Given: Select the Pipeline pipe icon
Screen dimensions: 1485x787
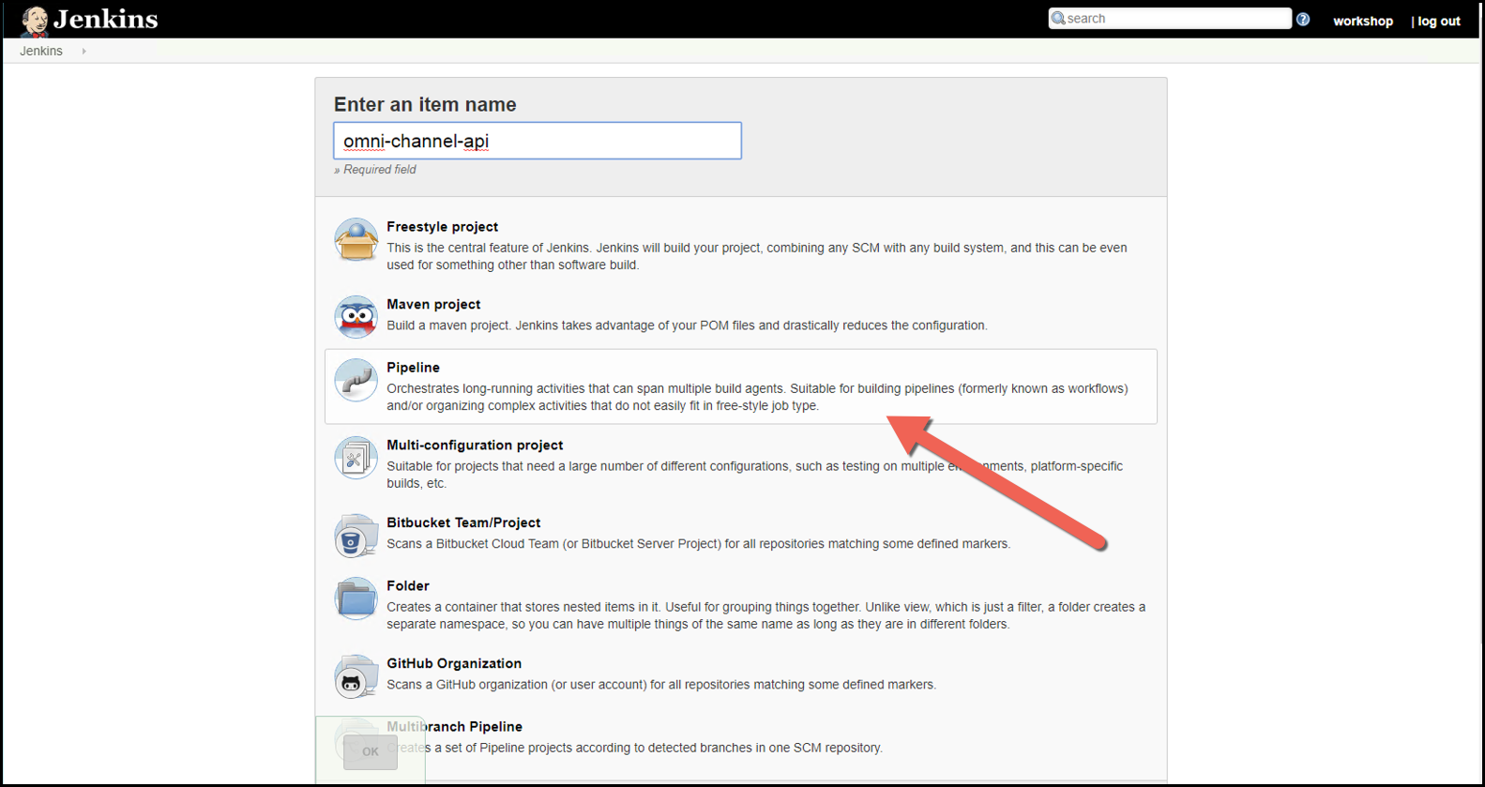Looking at the screenshot, I should (356, 381).
